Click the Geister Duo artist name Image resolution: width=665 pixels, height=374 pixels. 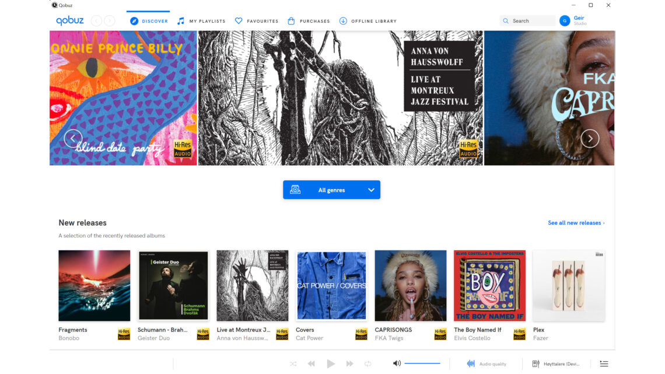(x=154, y=338)
